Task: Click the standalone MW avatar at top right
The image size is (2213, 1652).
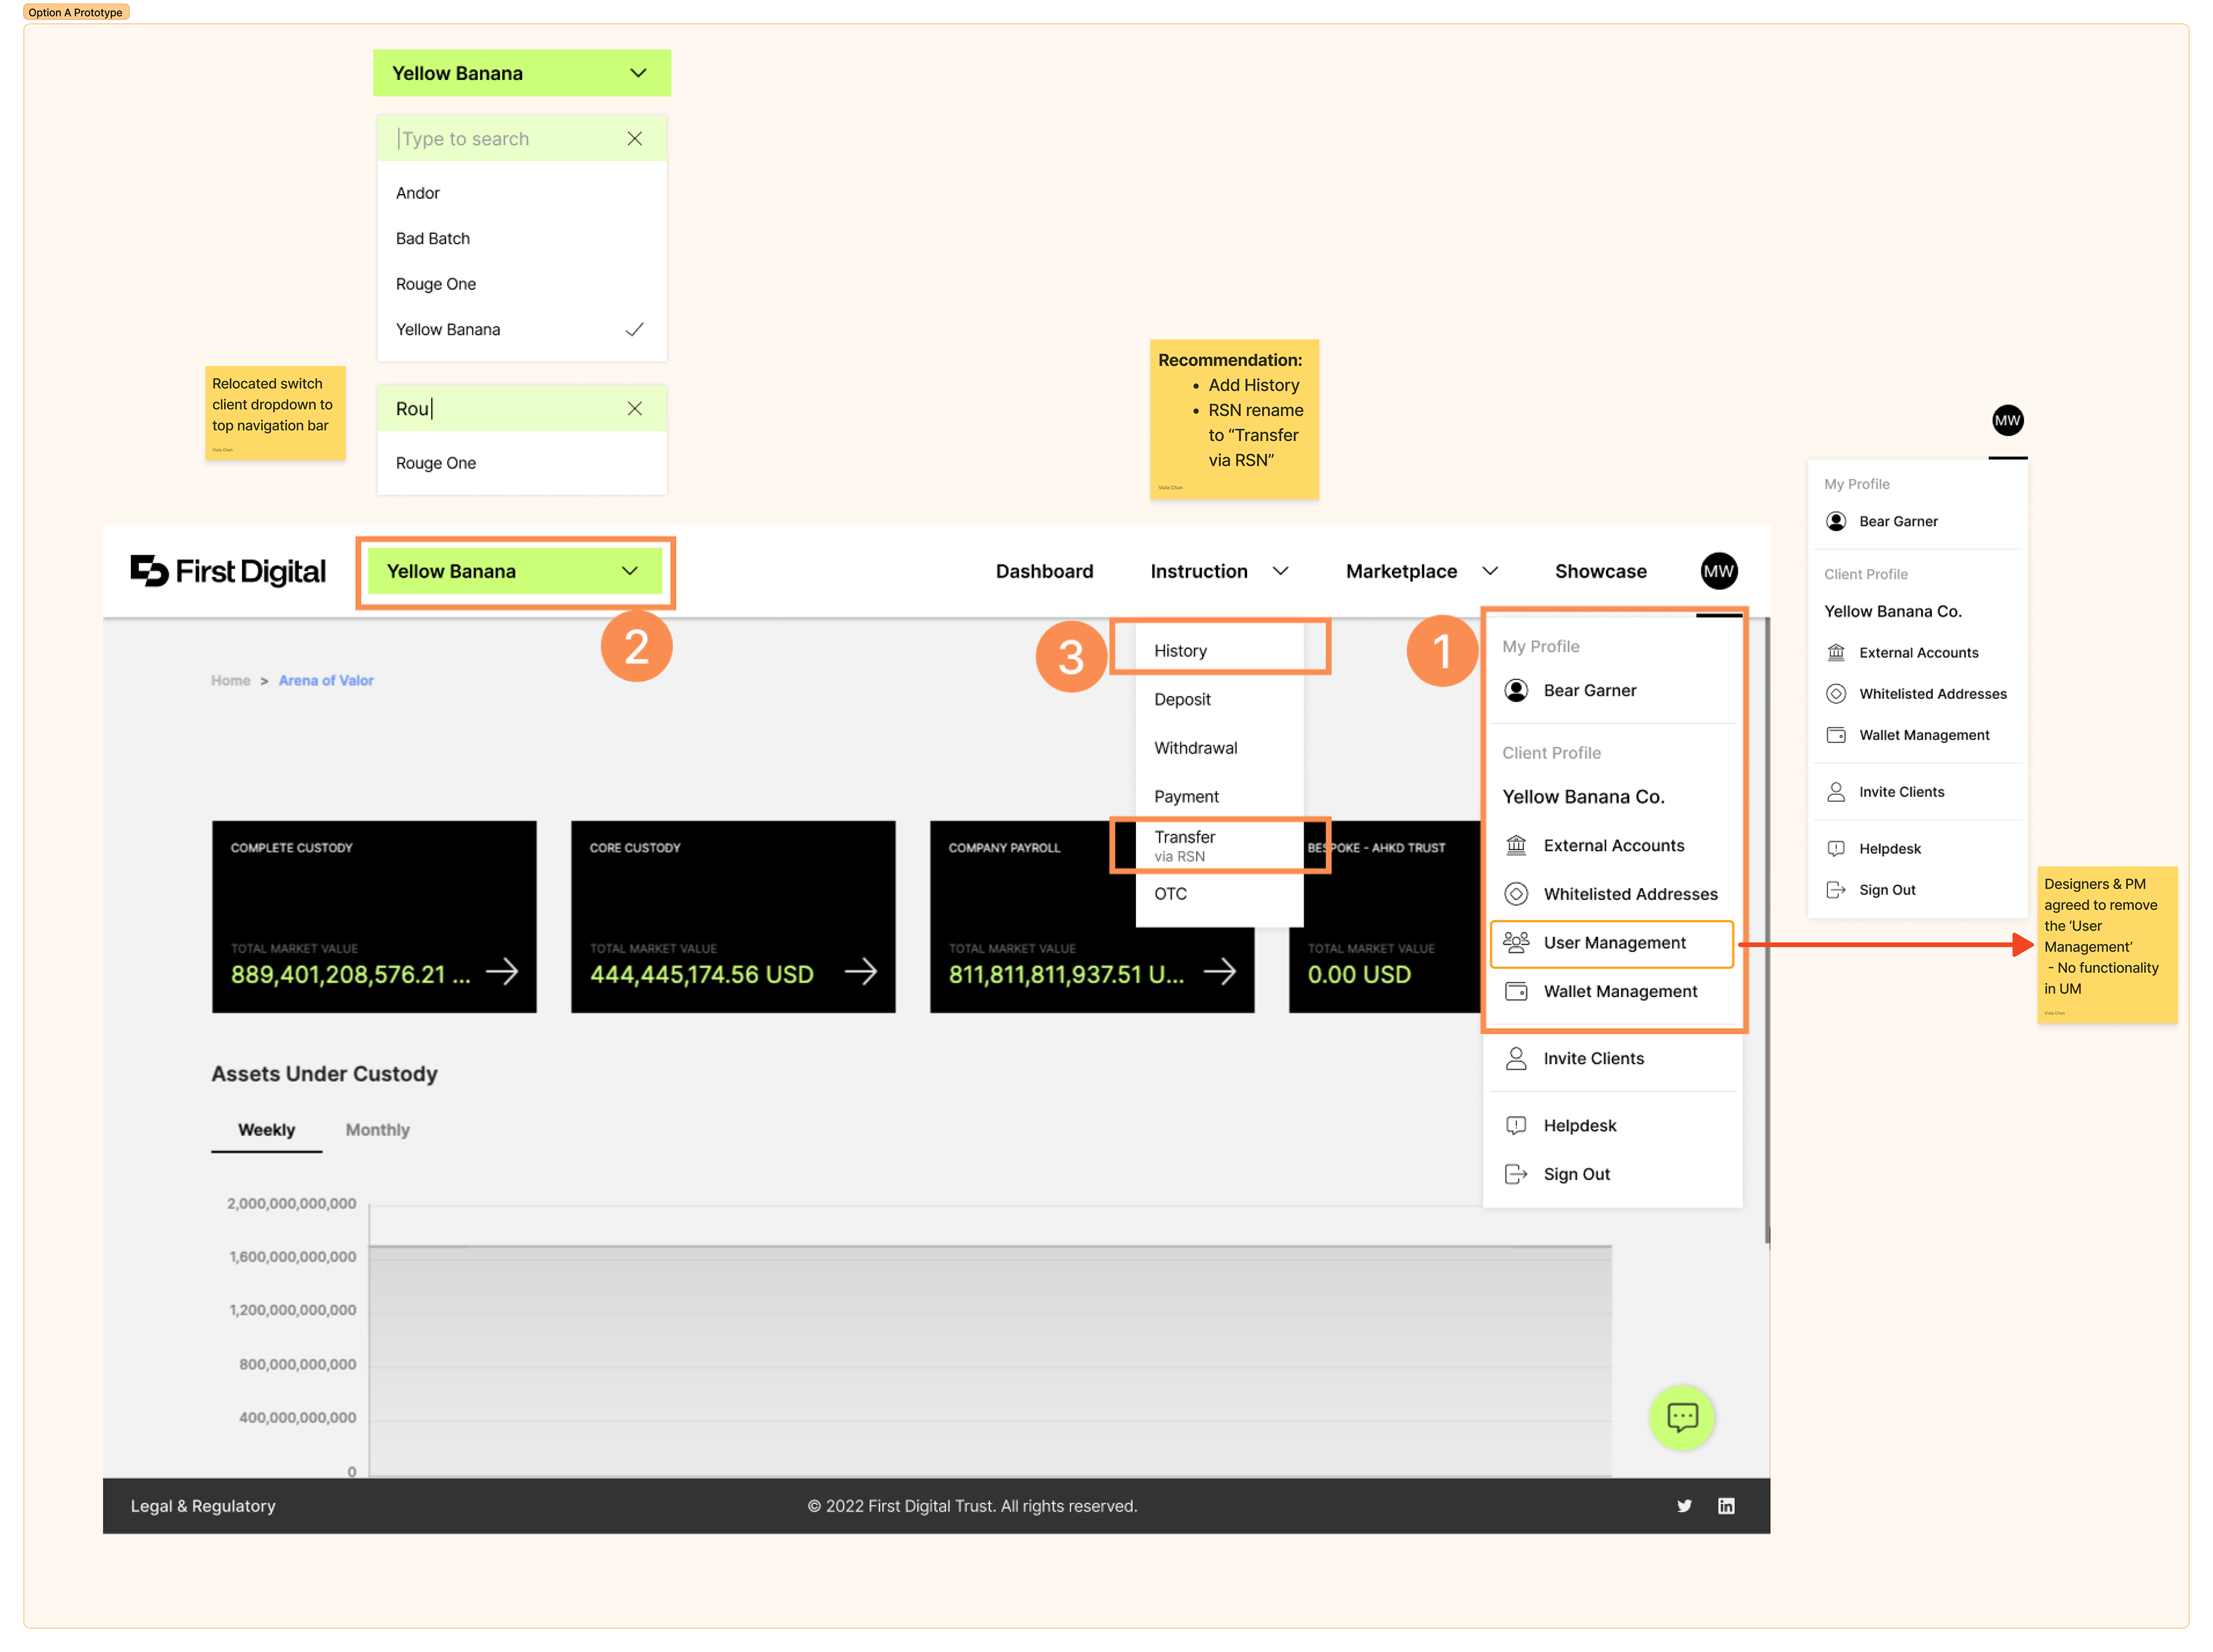Action: click(x=2007, y=420)
